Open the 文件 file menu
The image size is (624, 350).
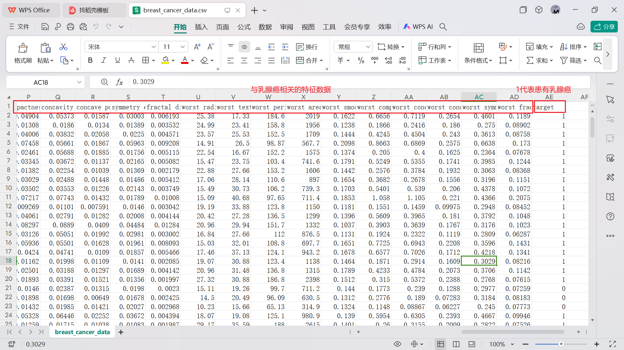pos(19,27)
